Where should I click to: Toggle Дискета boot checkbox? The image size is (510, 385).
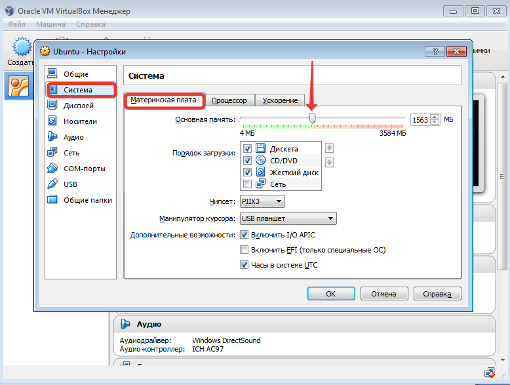(x=248, y=149)
